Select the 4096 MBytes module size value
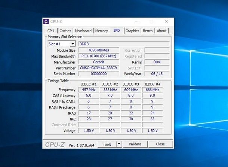The width and height of the screenshot is (228, 167). click(99, 50)
